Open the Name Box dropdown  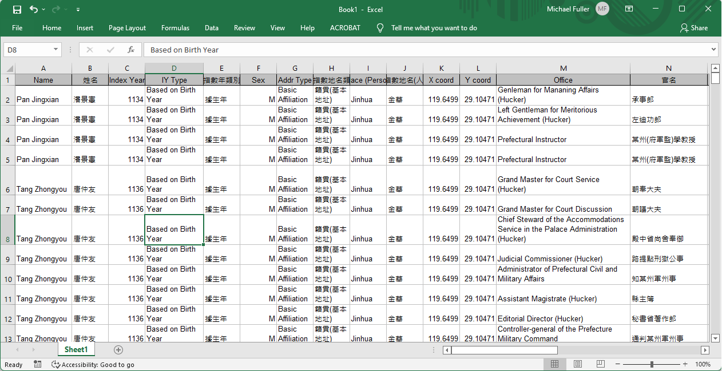pyautogui.click(x=55, y=50)
